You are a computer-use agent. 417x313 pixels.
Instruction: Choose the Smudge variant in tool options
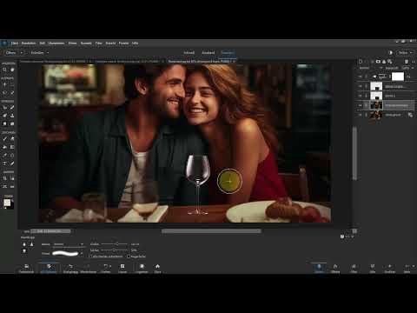pyautogui.click(x=24, y=251)
